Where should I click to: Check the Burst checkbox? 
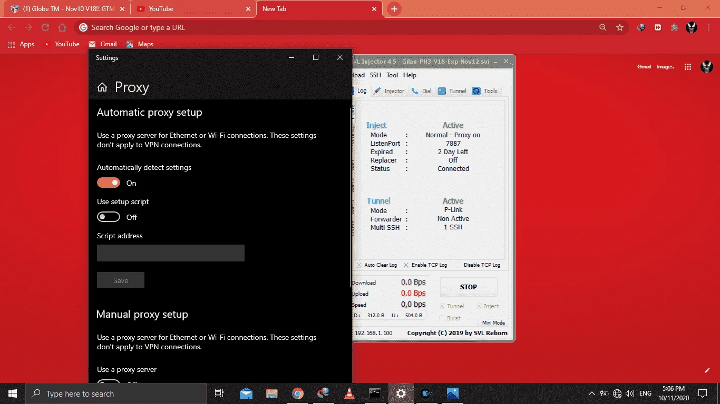click(442, 318)
